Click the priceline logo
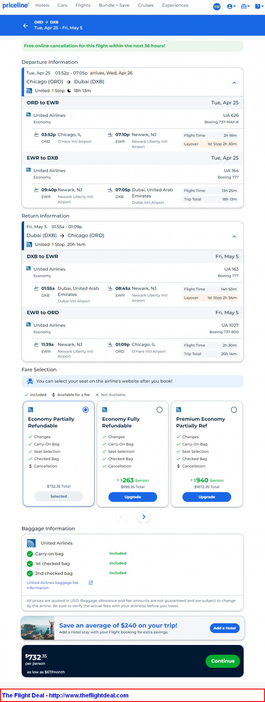The width and height of the screenshot is (265, 702). (15, 6)
